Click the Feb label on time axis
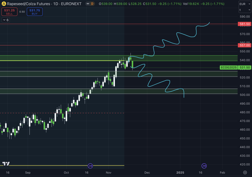Screen dimensions: 252x177 223,172
